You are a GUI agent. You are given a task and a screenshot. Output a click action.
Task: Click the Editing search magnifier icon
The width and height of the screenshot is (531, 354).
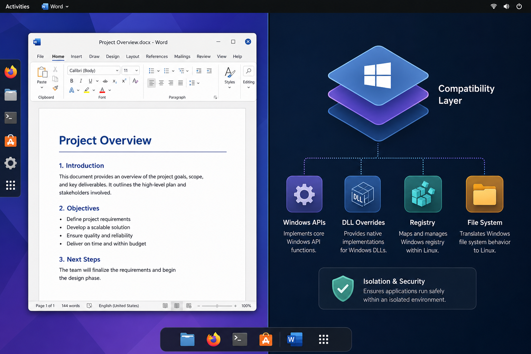tap(249, 71)
